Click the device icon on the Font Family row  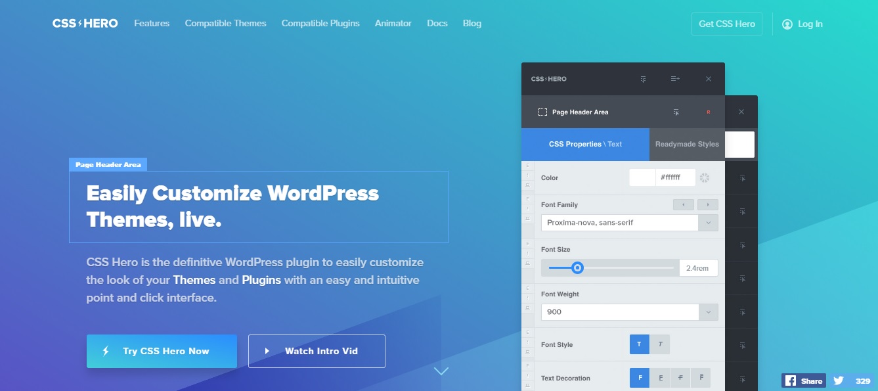527,219
